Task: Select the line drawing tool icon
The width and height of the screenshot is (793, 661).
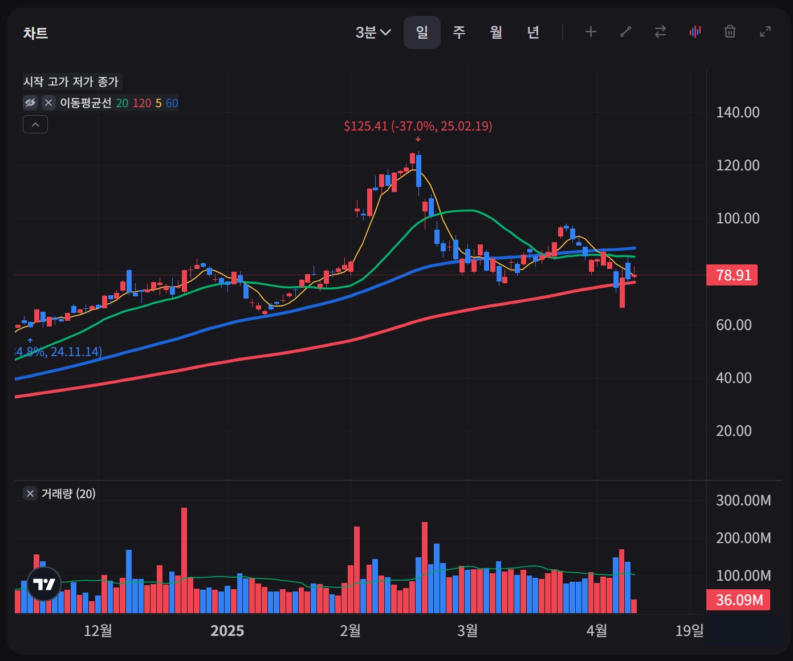Action: point(625,32)
